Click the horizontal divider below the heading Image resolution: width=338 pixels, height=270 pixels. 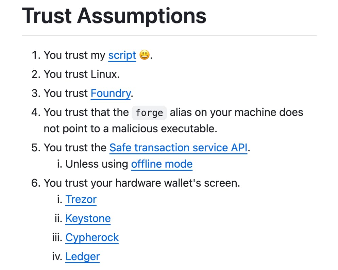click(169, 35)
